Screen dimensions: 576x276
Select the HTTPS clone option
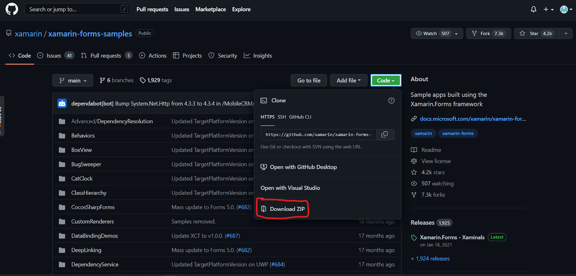coord(267,117)
